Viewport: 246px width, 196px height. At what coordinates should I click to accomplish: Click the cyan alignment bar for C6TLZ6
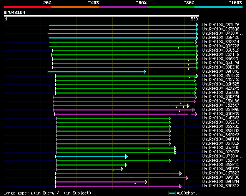click(123, 25)
